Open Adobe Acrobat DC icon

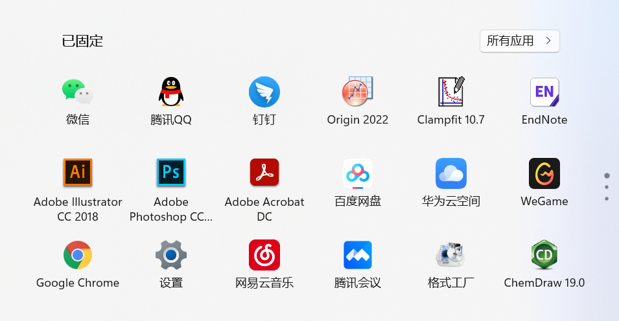pos(264,172)
